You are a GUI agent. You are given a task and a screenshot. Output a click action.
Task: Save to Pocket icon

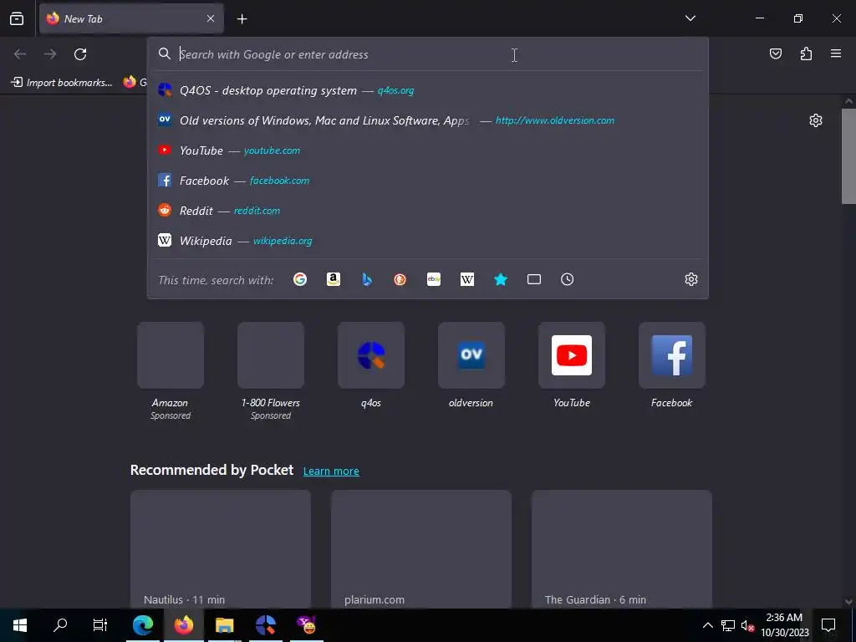pos(775,53)
